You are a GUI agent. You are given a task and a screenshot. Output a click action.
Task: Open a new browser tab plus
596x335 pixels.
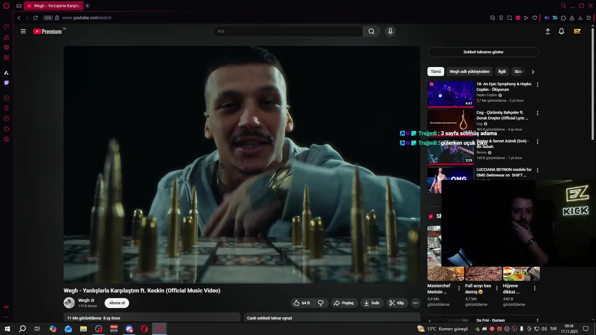[x=87, y=6]
